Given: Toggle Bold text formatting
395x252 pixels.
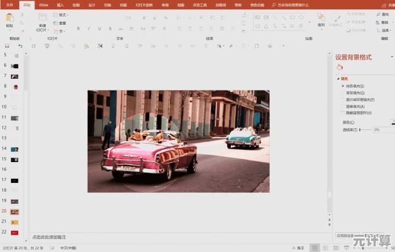Looking at the screenshot, I should click(79, 28).
